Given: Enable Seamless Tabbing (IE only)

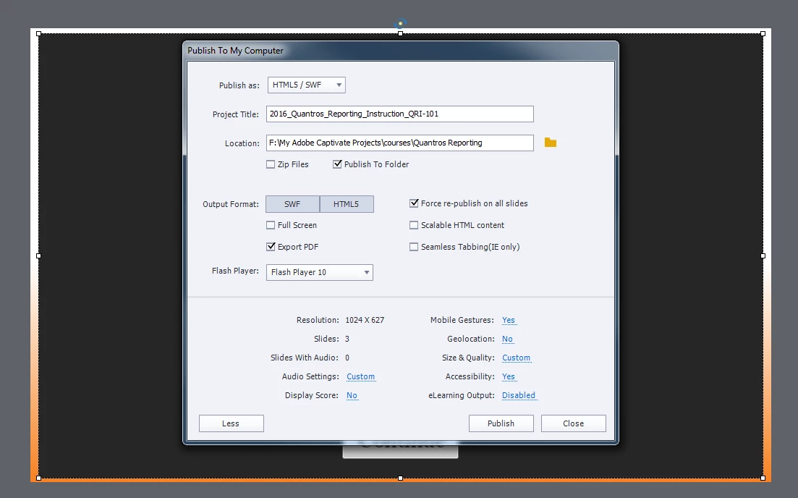Looking at the screenshot, I should [x=414, y=247].
